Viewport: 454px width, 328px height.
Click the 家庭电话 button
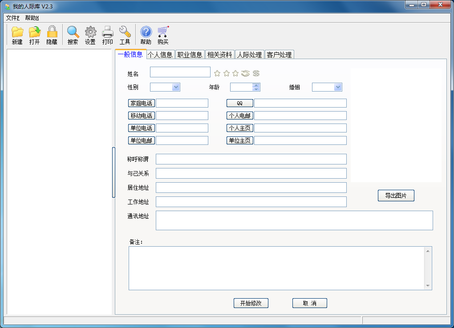coord(141,103)
